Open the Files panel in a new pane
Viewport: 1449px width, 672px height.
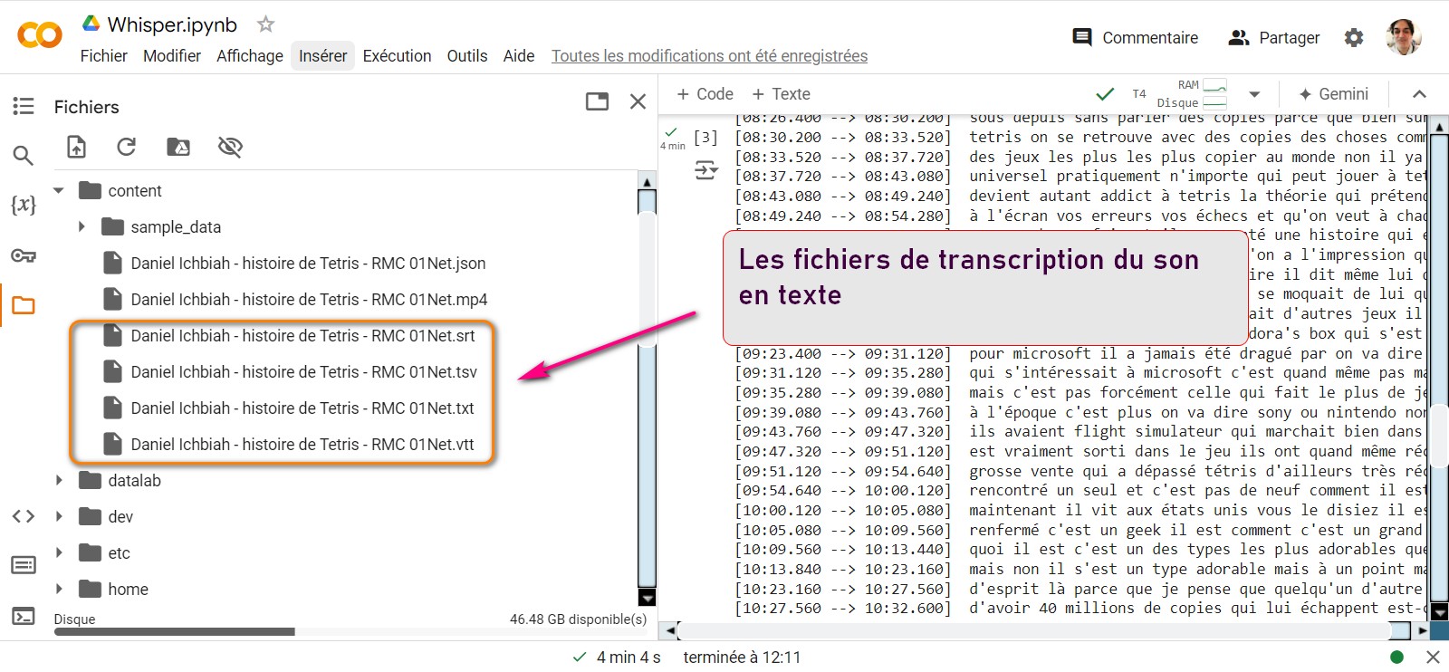point(597,101)
